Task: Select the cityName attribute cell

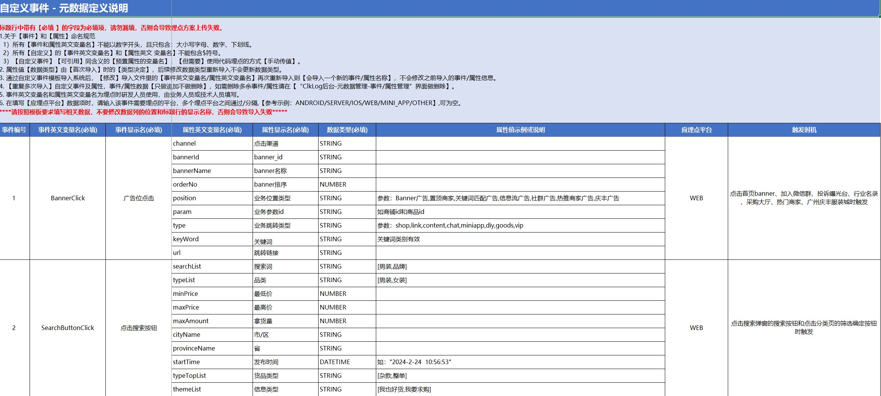Action: (212, 335)
